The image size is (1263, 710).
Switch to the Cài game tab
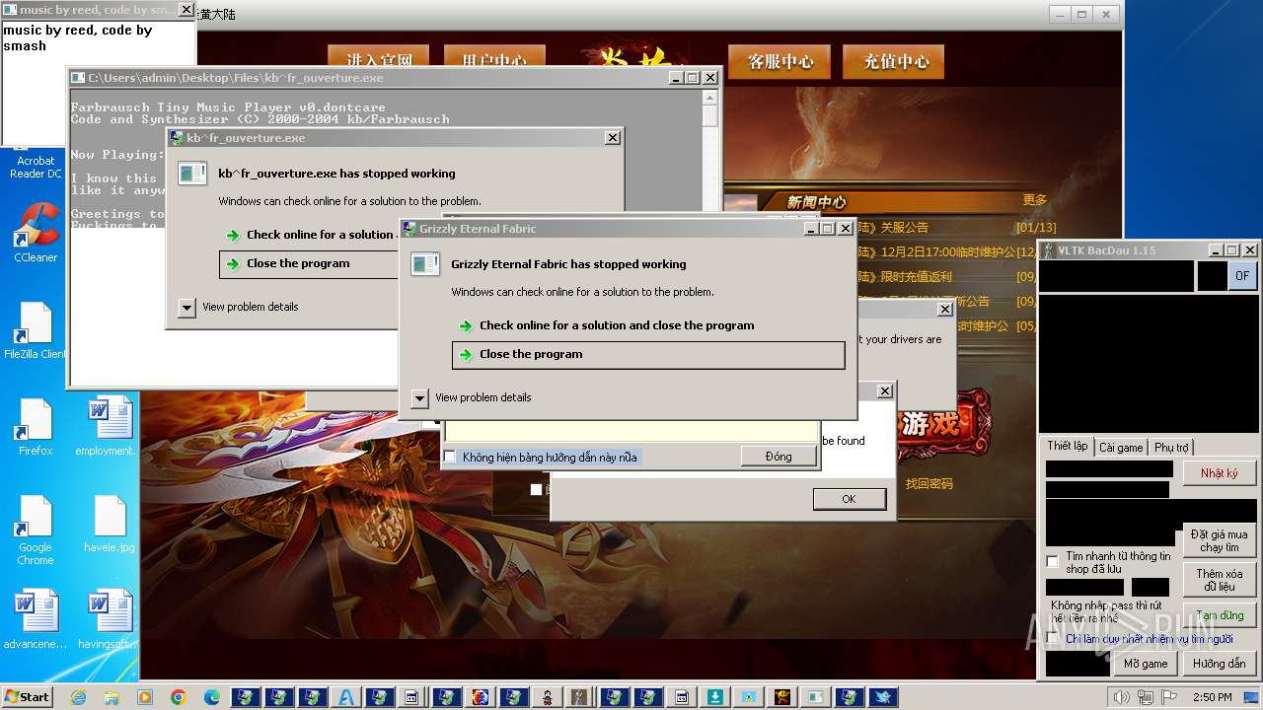(1121, 447)
